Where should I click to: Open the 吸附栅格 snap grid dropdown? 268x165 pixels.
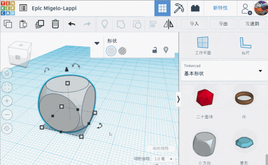click(164, 159)
